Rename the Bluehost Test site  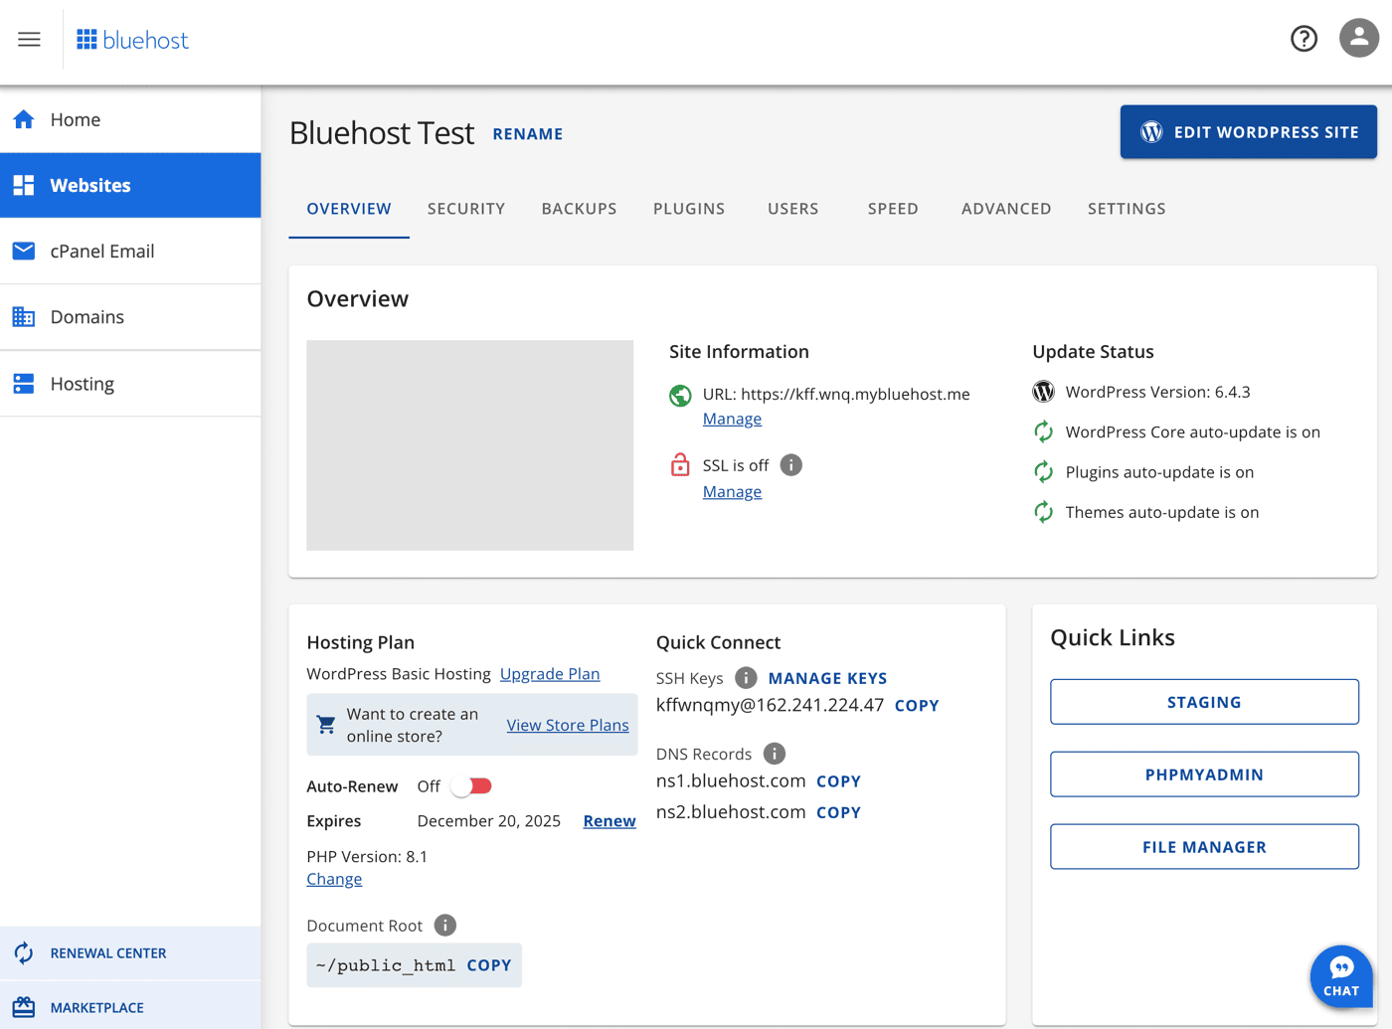pyautogui.click(x=527, y=134)
